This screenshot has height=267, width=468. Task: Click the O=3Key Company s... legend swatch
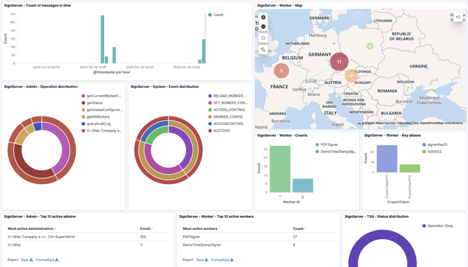click(84, 131)
